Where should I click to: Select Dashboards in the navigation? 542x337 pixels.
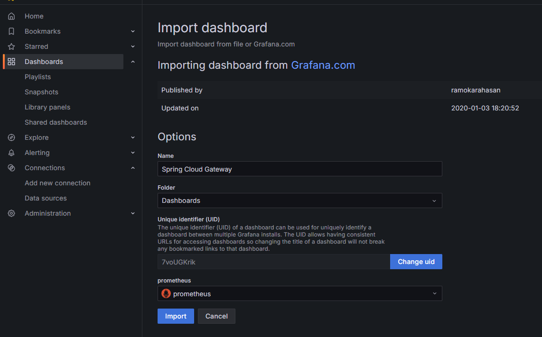44,62
